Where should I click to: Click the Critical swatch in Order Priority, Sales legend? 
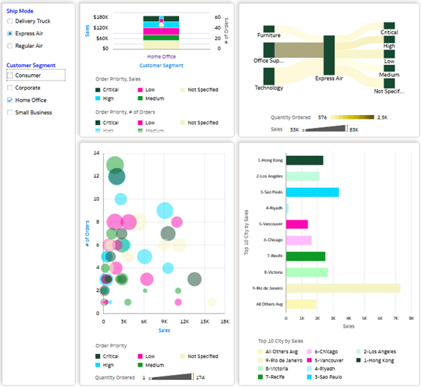pyautogui.click(x=98, y=90)
